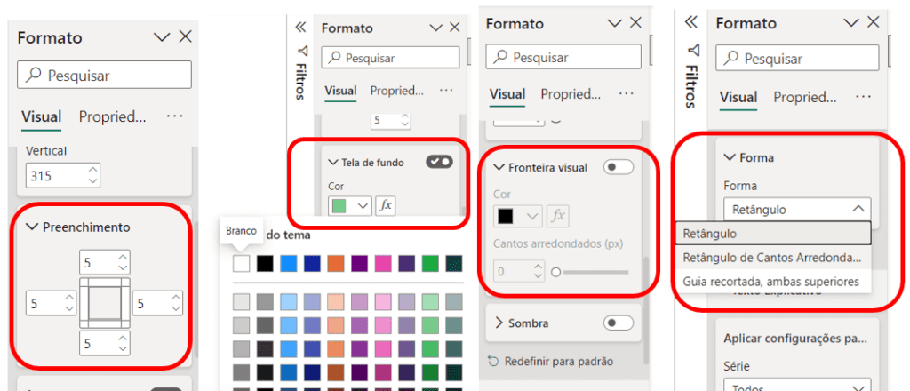Click the right padding field under Preenchimento
The height and width of the screenshot is (391, 910).
[158, 303]
